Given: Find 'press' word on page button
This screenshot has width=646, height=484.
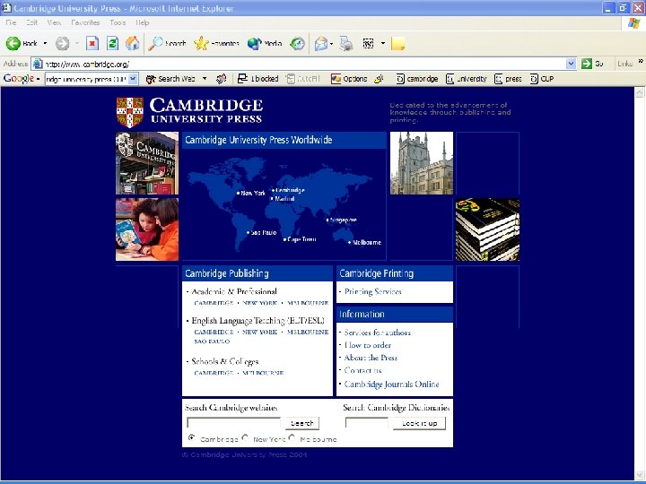Looking at the screenshot, I should [508, 79].
